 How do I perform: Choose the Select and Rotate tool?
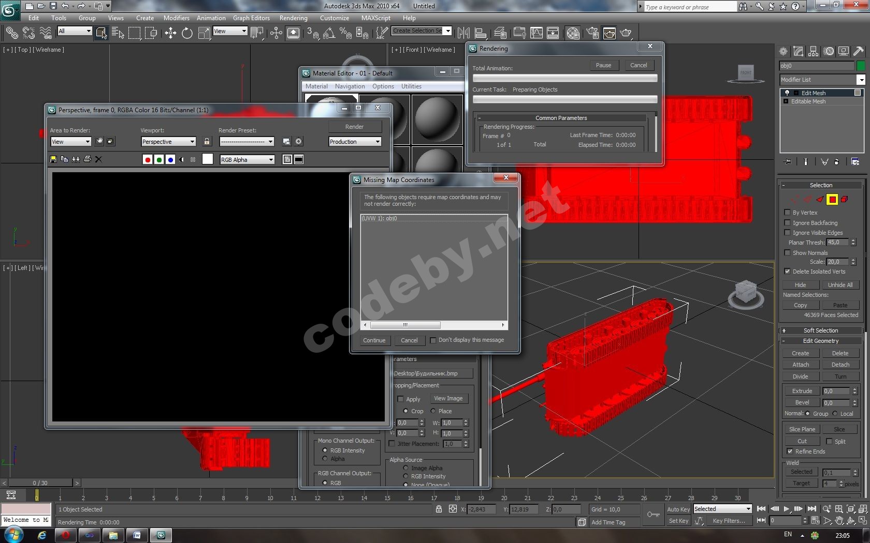tap(187, 33)
